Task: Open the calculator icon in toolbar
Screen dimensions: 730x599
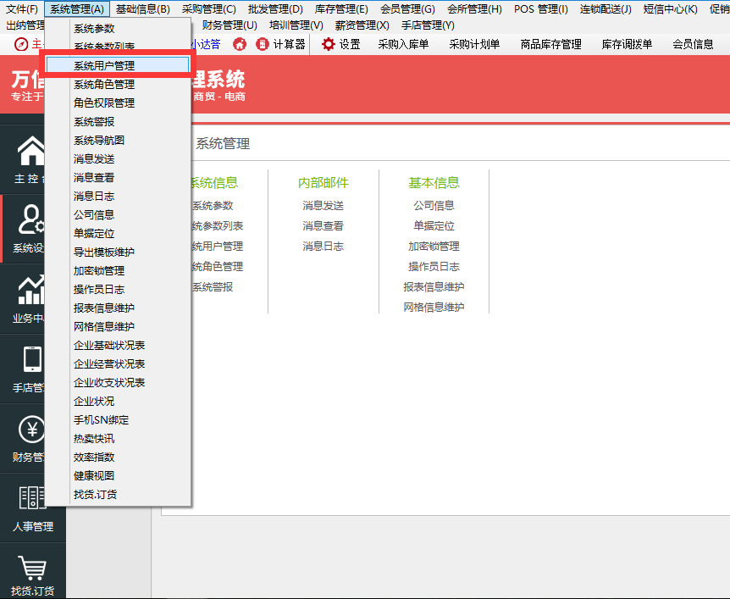Action: [263, 44]
